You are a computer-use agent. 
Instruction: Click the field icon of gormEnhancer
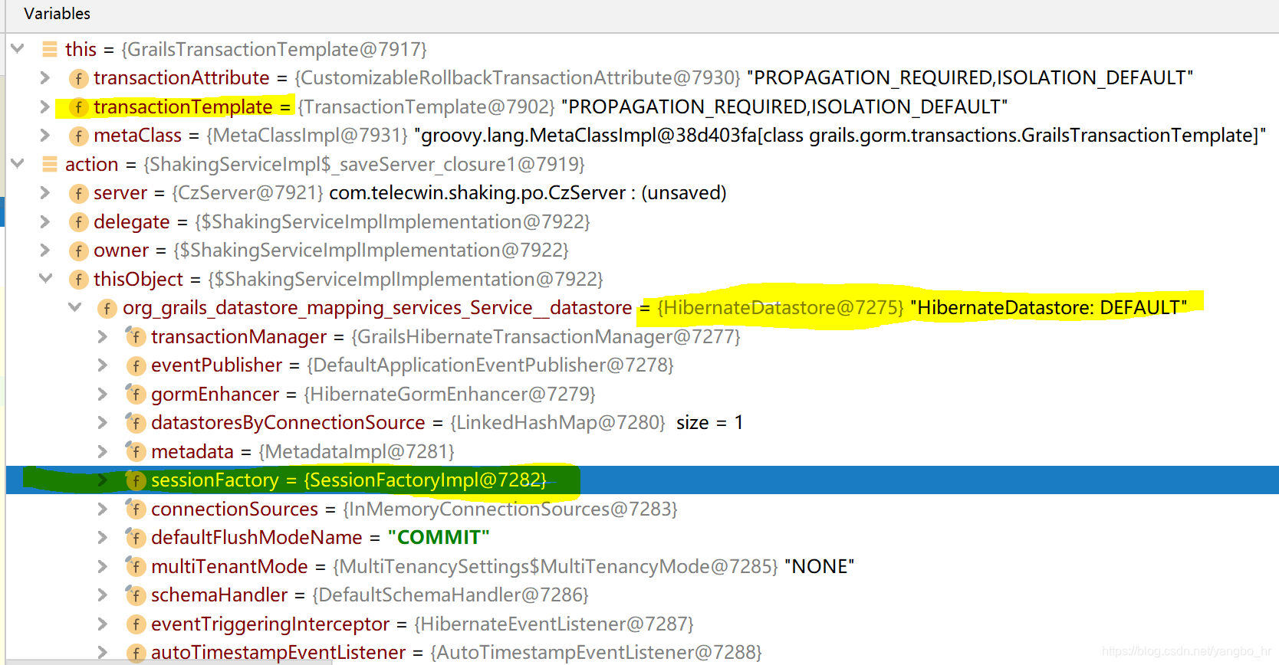point(136,394)
